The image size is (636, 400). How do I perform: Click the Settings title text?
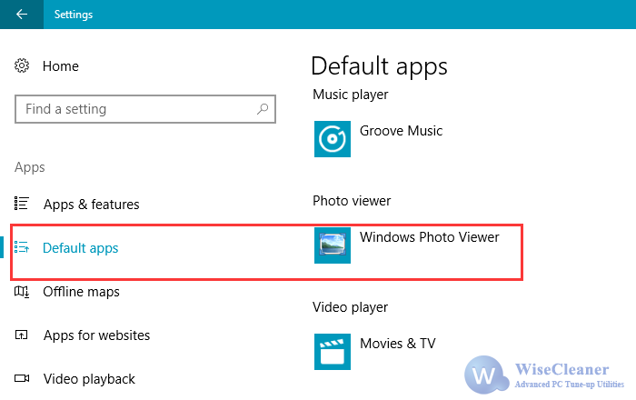click(x=74, y=15)
